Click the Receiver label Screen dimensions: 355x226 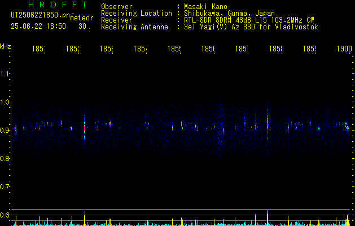point(117,20)
